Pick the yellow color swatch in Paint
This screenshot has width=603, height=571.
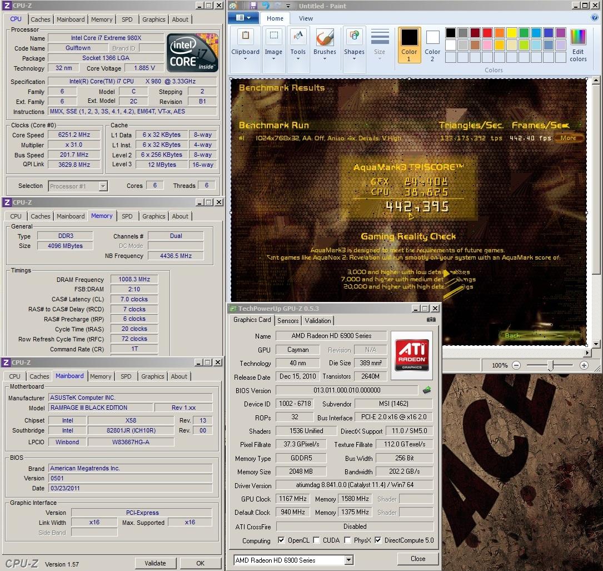pos(512,33)
